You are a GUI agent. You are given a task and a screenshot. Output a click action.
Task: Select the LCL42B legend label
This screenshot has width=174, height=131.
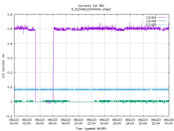pyautogui.click(x=151, y=25)
